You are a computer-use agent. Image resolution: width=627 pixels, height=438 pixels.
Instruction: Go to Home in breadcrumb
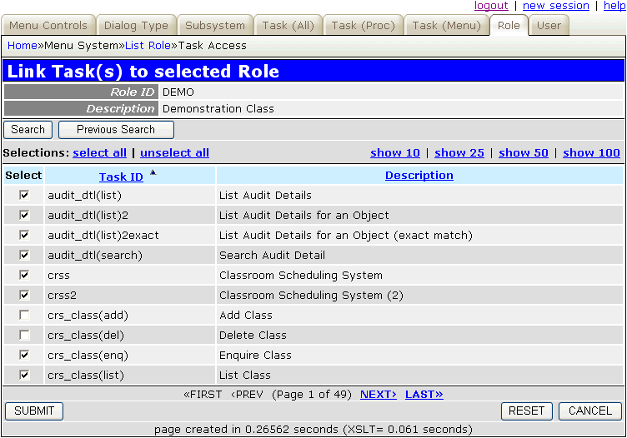23,46
